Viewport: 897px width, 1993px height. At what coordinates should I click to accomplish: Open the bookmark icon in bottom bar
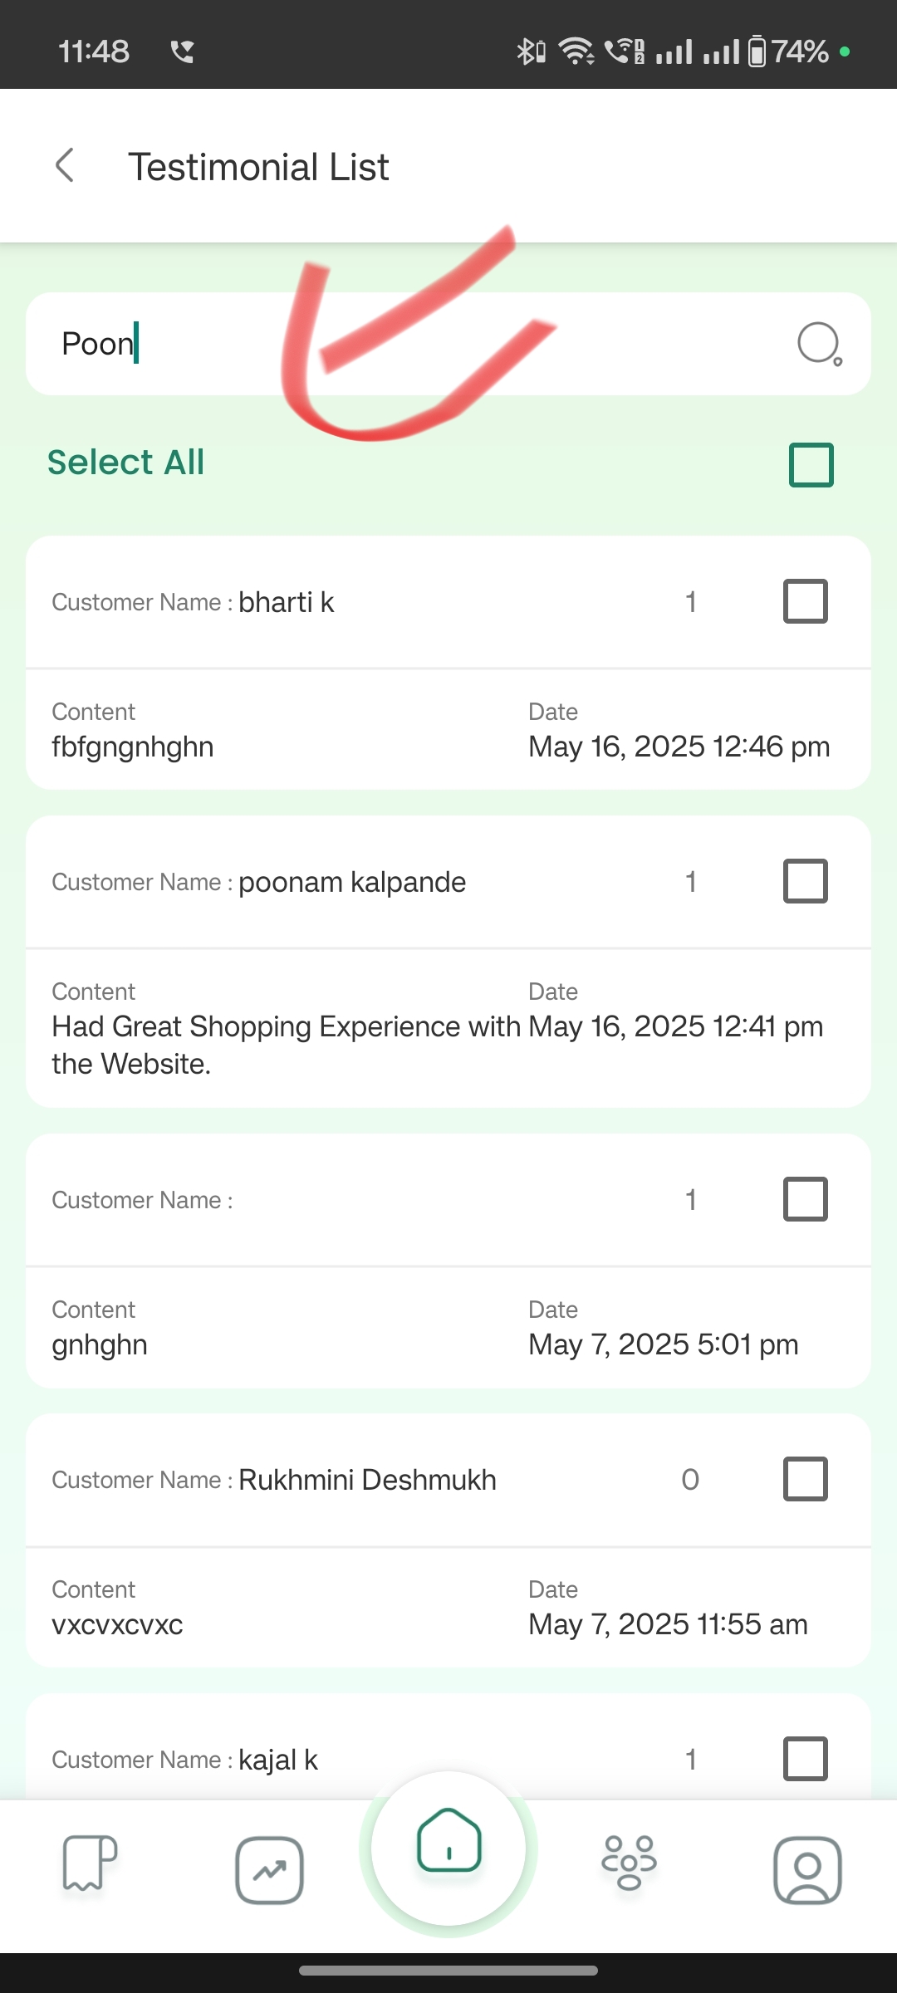90,1863
